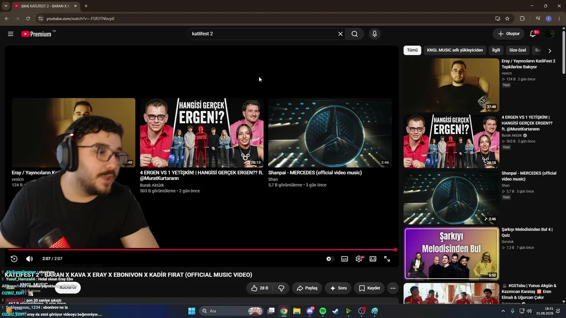Click the sidebar Eray / Yayıncıların KatliFest 2 title
This screenshot has width=566, height=318.
coord(528,64)
